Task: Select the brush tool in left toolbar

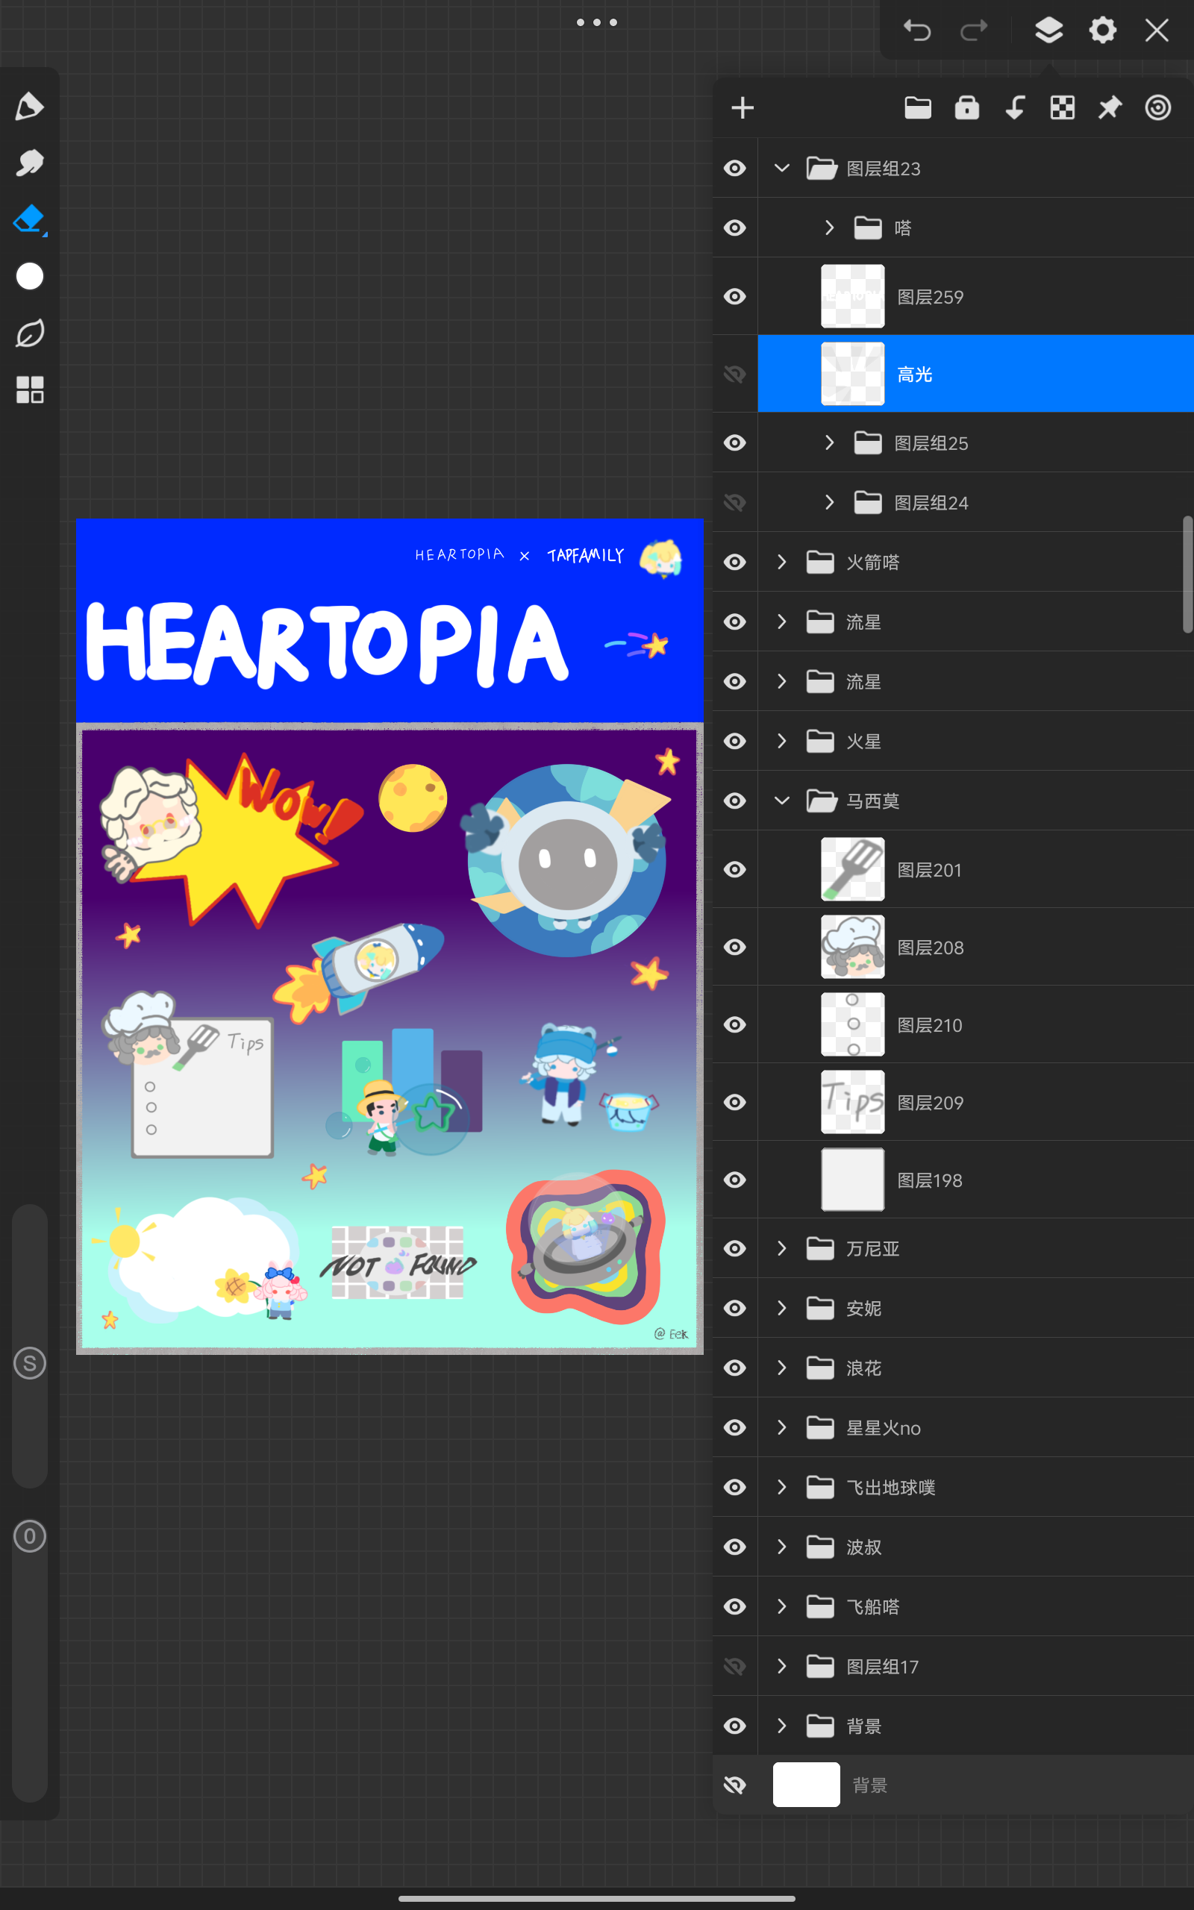Action: click(x=29, y=107)
